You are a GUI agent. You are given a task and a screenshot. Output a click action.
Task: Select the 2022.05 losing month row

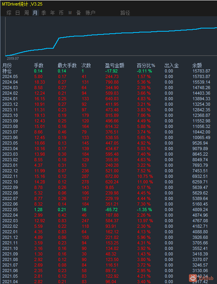point(108,210)
